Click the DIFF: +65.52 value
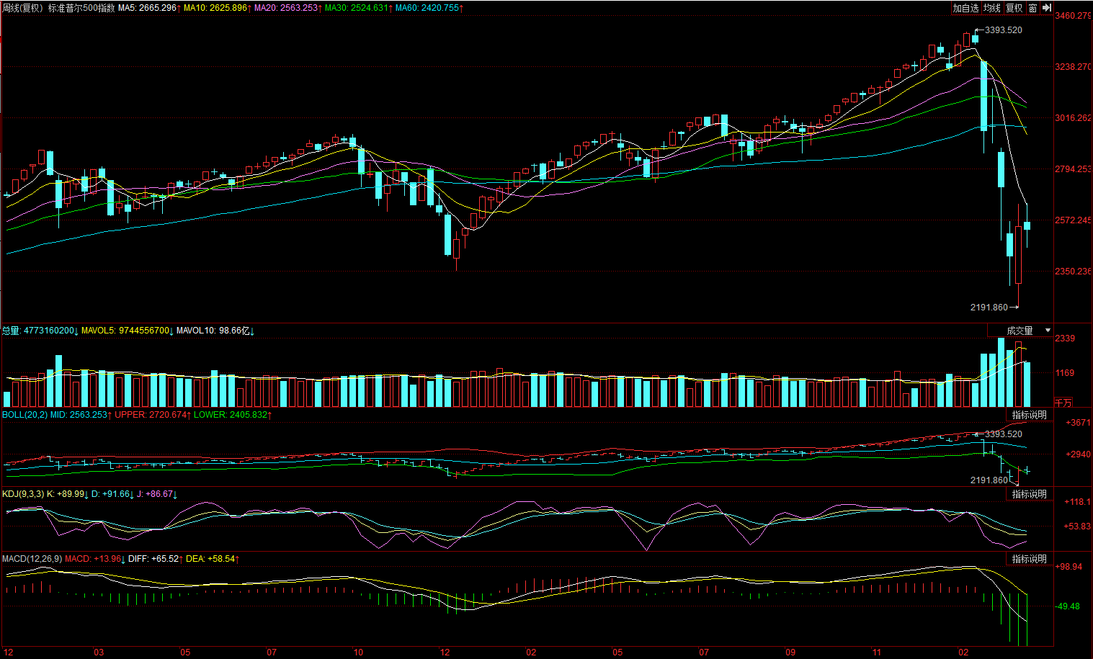This screenshot has width=1093, height=659. 154,559
